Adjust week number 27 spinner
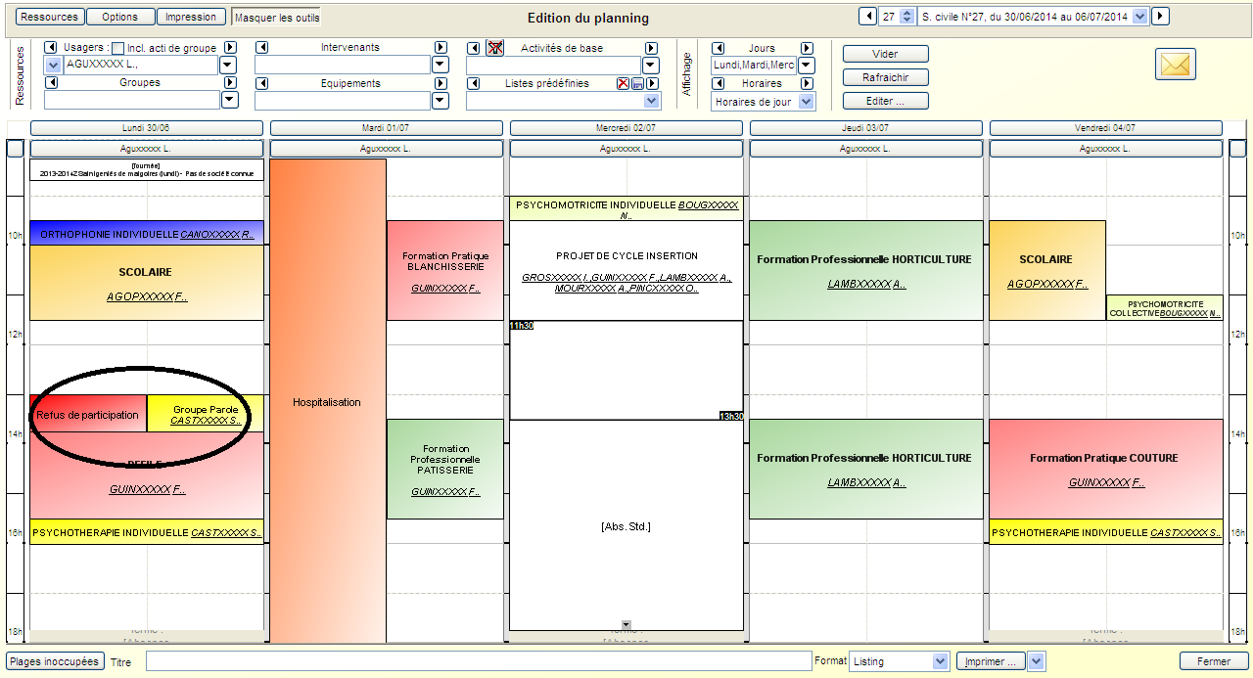1253x678 pixels. tap(906, 17)
